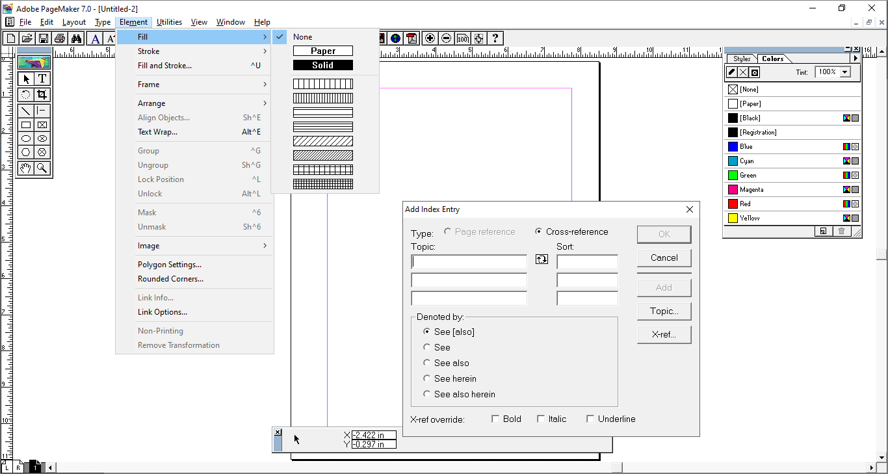Select the Cross-reference radio button
Image resolution: width=888 pixels, height=474 pixels.
tap(540, 231)
